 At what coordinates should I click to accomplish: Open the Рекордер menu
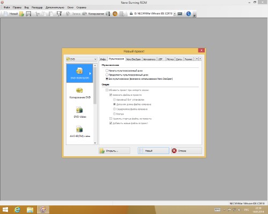[x=37, y=7]
